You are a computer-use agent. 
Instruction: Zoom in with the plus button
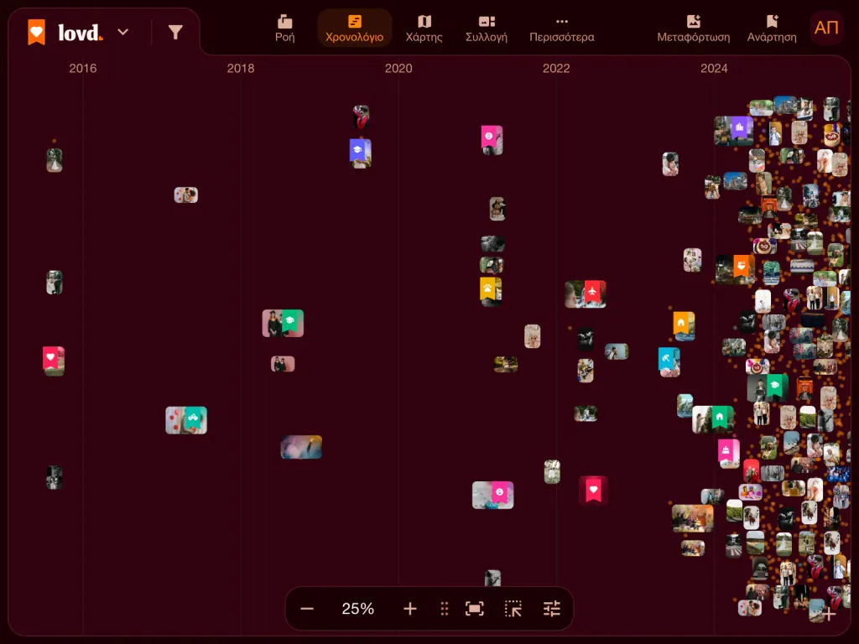(409, 609)
